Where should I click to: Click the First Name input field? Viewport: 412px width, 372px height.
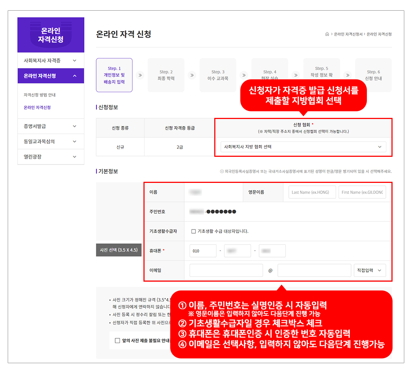tap(362, 192)
